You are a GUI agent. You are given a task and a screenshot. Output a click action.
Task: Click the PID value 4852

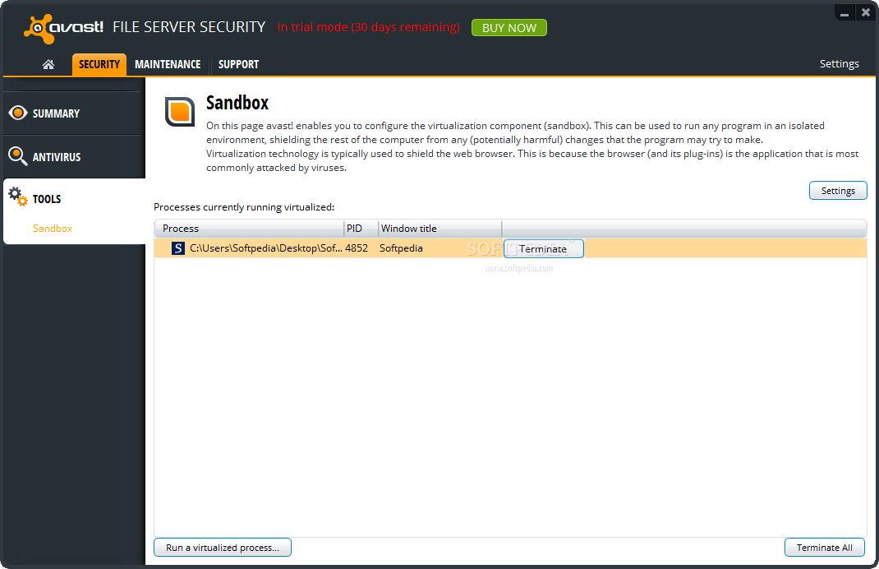click(357, 248)
